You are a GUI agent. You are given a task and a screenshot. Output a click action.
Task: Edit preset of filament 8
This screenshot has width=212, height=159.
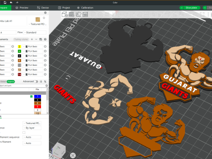coord(45,61)
